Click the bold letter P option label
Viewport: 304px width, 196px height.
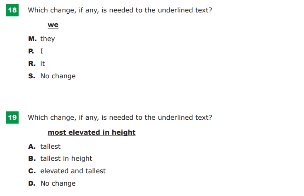click(x=31, y=51)
